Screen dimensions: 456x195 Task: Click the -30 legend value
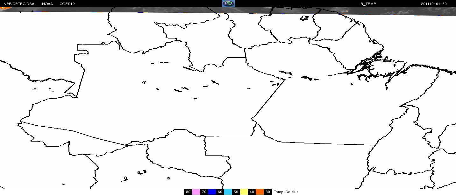click(267, 192)
